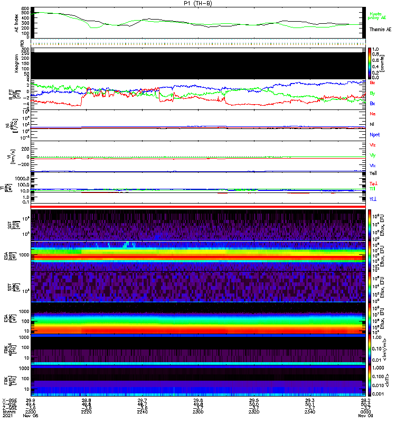The width and height of the screenshot is (396, 423).
Task: Click the "2320" time tick label
Action: 254,412
